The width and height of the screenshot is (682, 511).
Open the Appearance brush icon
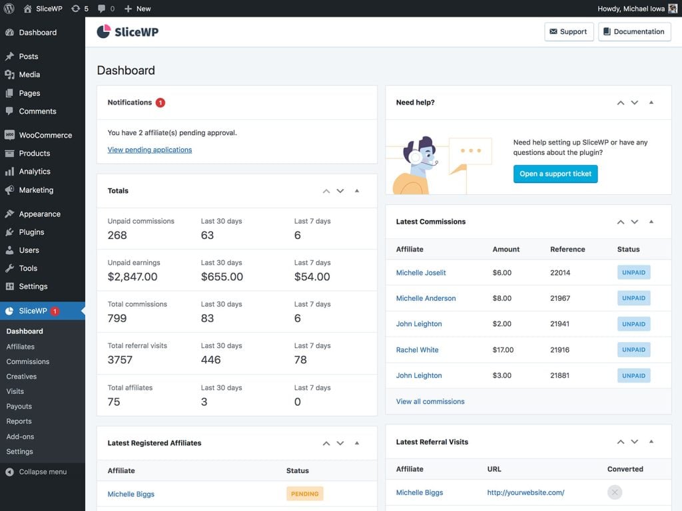tap(9, 214)
